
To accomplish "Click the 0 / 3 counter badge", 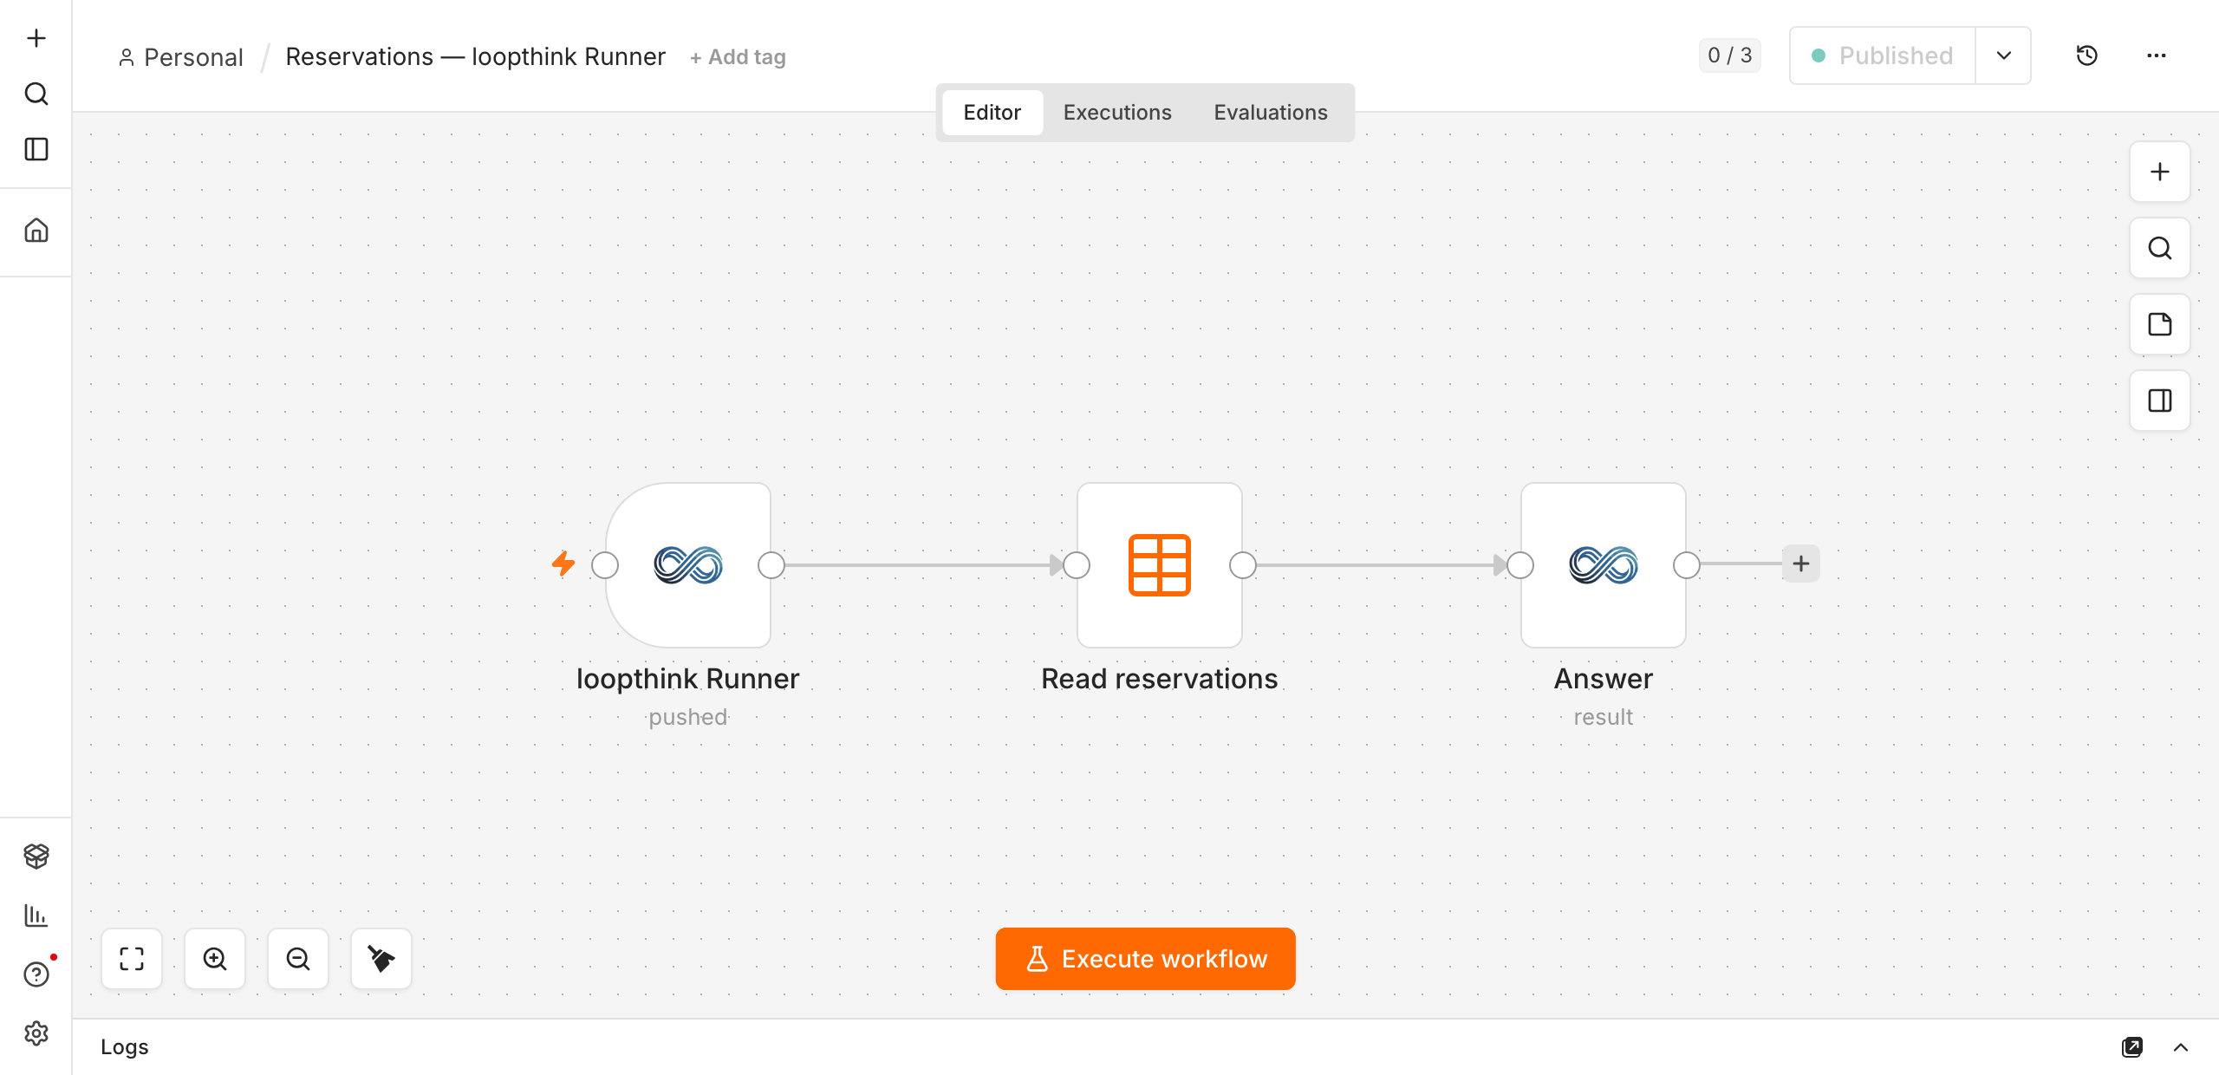I will point(1730,55).
